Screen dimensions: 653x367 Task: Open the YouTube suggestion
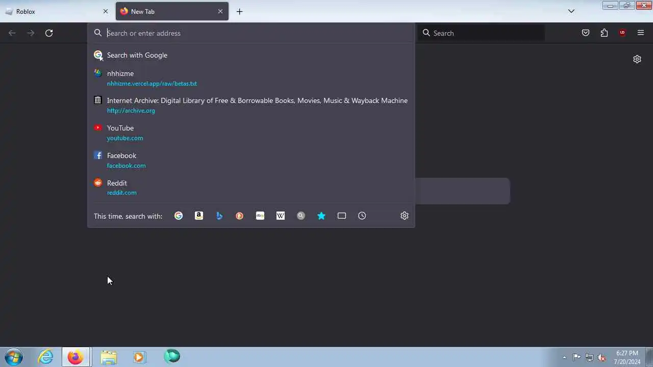(x=251, y=133)
